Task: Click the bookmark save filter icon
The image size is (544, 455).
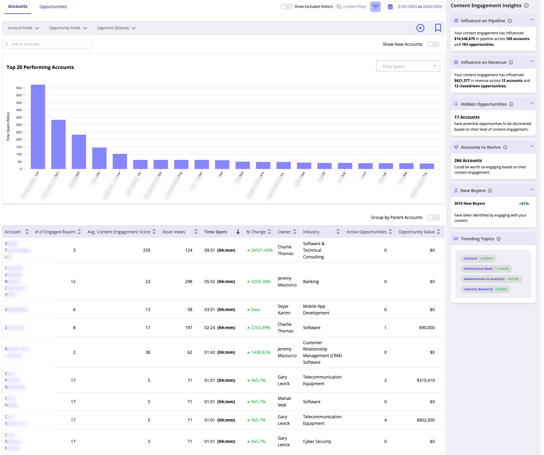Action: [438, 28]
